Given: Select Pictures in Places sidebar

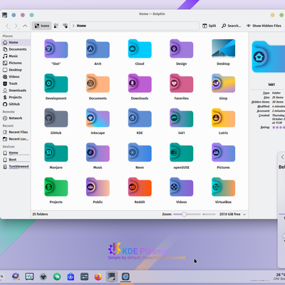Looking at the screenshot, I should pos(16,63).
